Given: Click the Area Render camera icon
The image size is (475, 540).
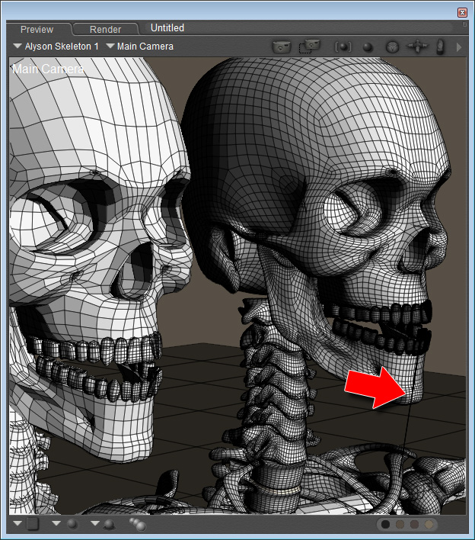Looking at the screenshot, I should [x=309, y=47].
